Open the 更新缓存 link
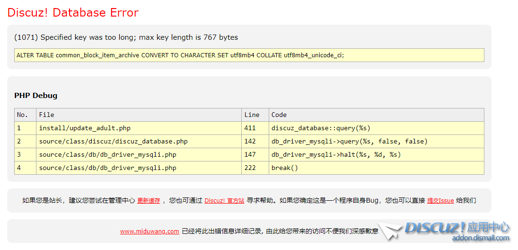 (x=149, y=200)
